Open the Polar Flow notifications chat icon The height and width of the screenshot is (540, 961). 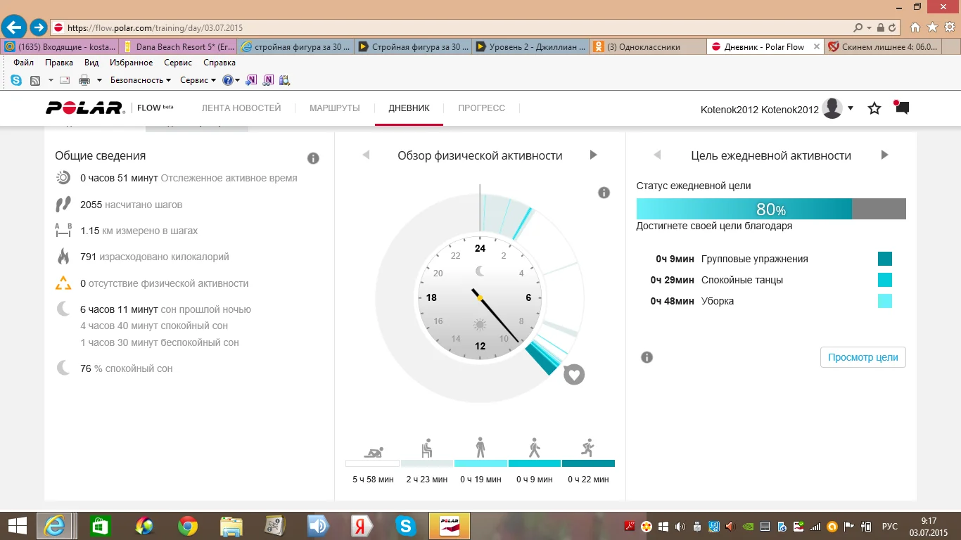[901, 108]
